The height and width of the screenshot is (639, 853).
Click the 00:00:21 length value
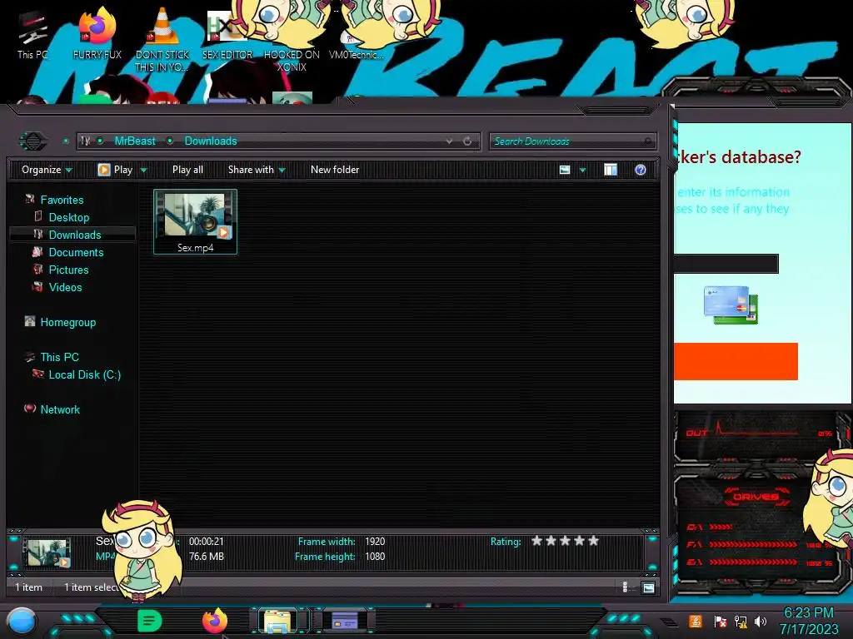click(x=207, y=541)
